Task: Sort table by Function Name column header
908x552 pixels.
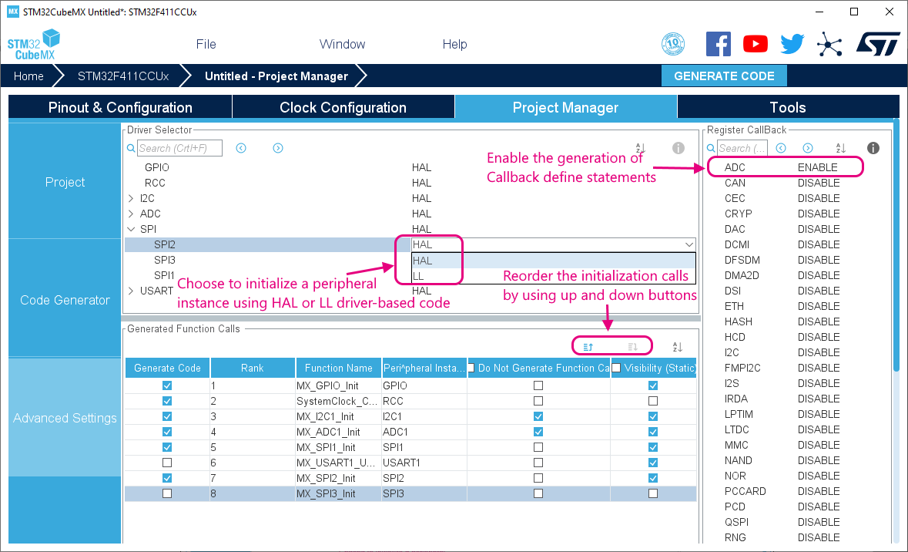Action: click(338, 368)
